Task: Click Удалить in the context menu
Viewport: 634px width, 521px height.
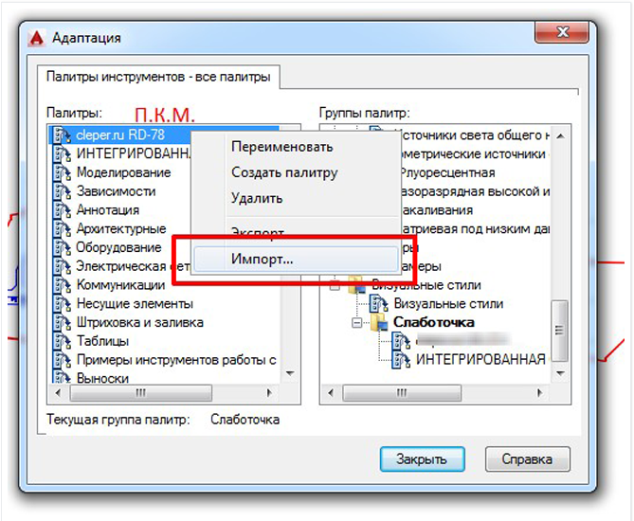Action: pyautogui.click(x=257, y=198)
